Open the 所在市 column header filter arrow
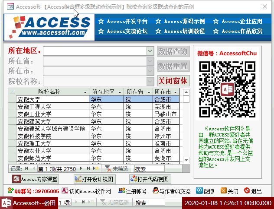This screenshot has width=274, height=209. [176, 92]
